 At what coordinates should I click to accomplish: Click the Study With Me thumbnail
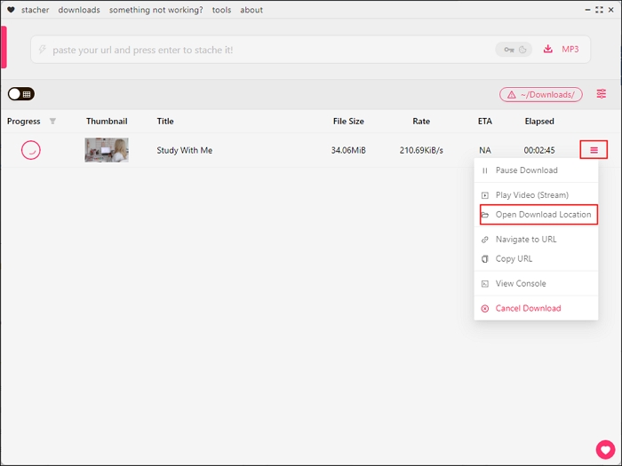[107, 150]
